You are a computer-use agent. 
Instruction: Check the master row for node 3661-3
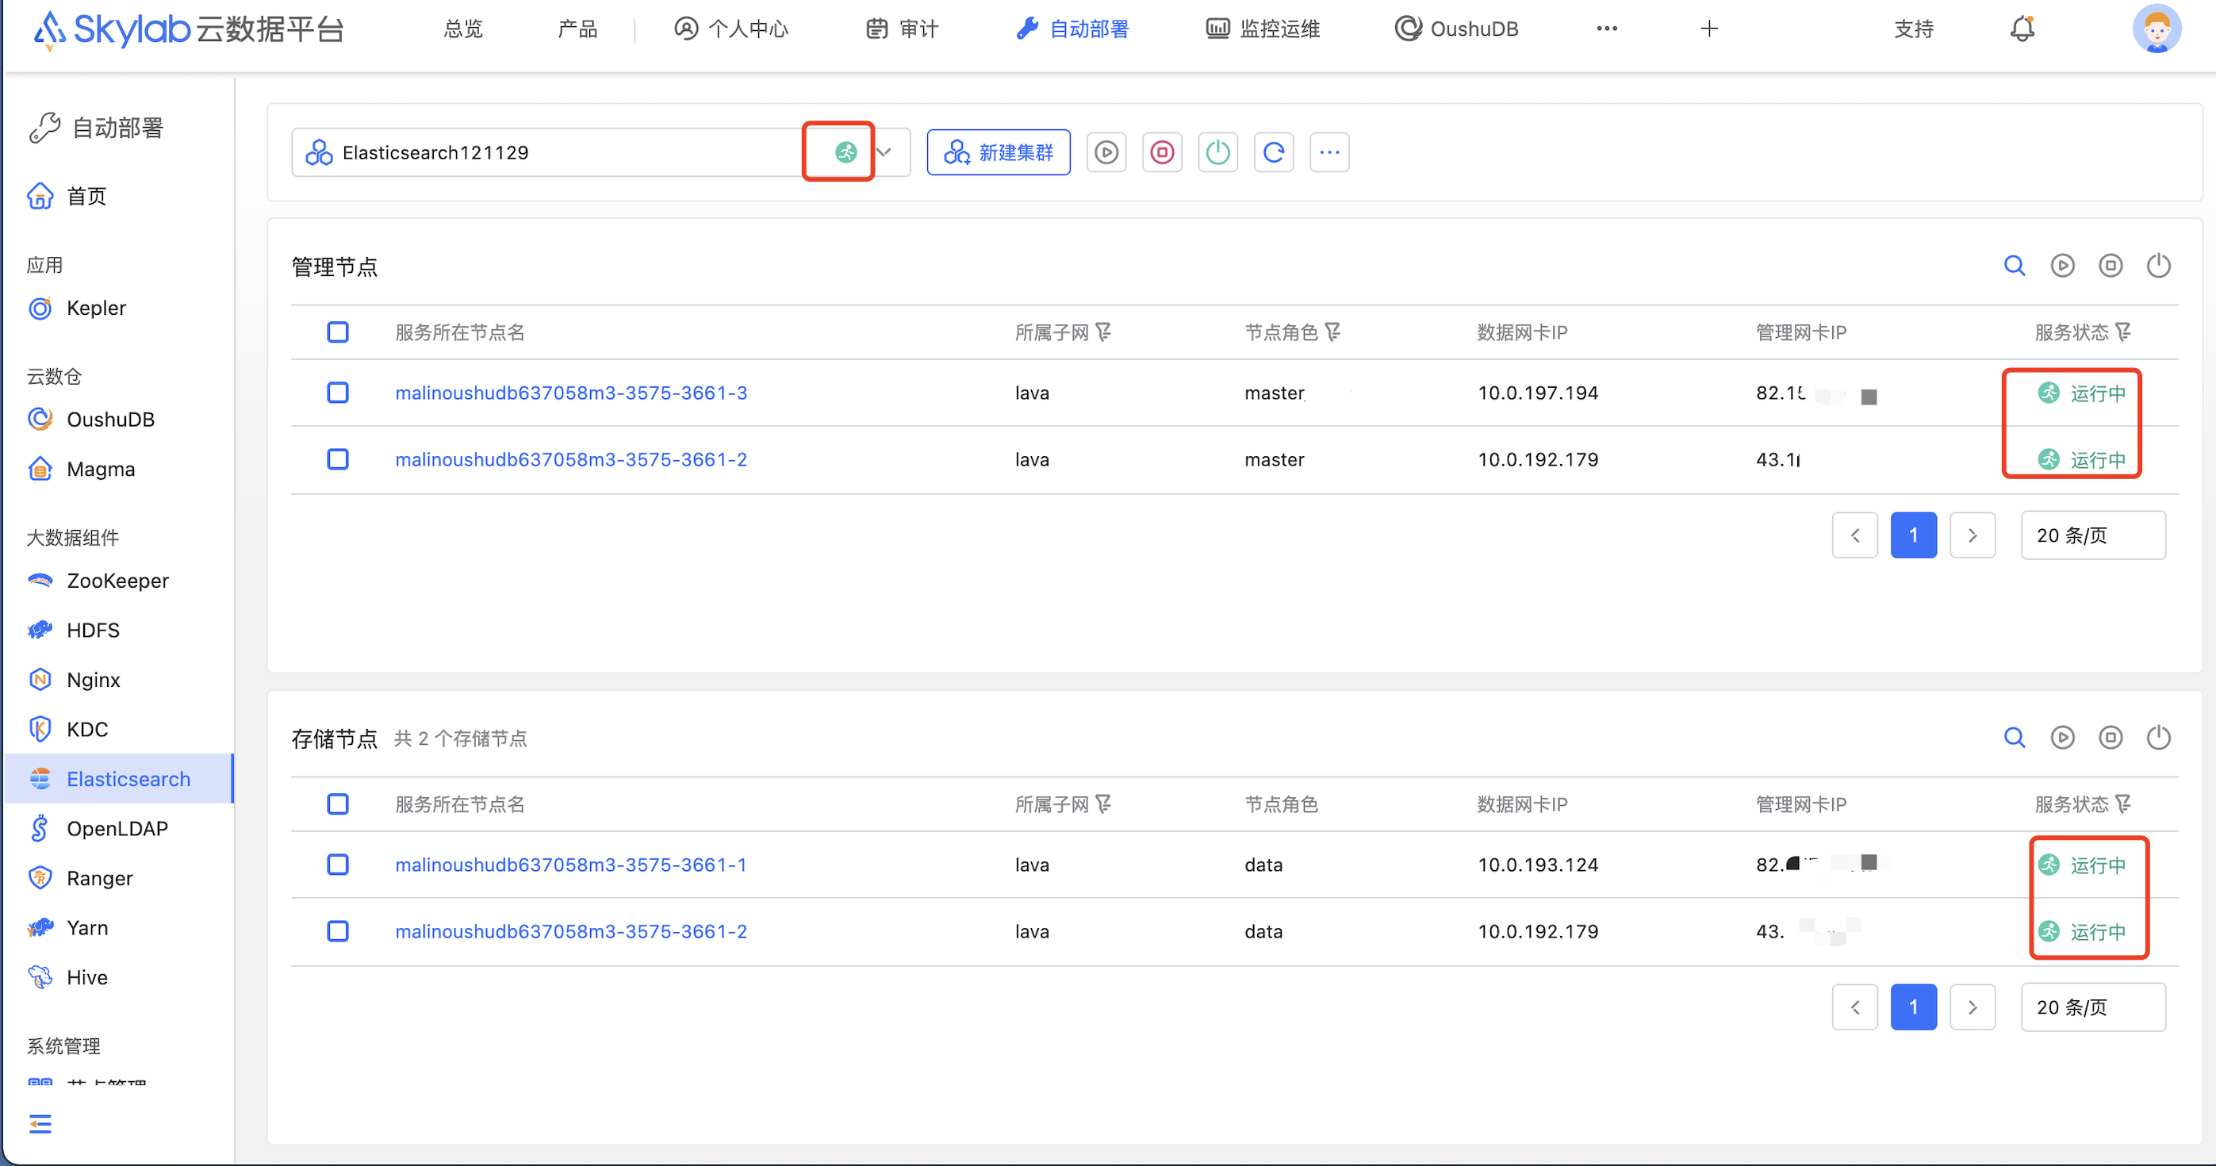point(338,393)
